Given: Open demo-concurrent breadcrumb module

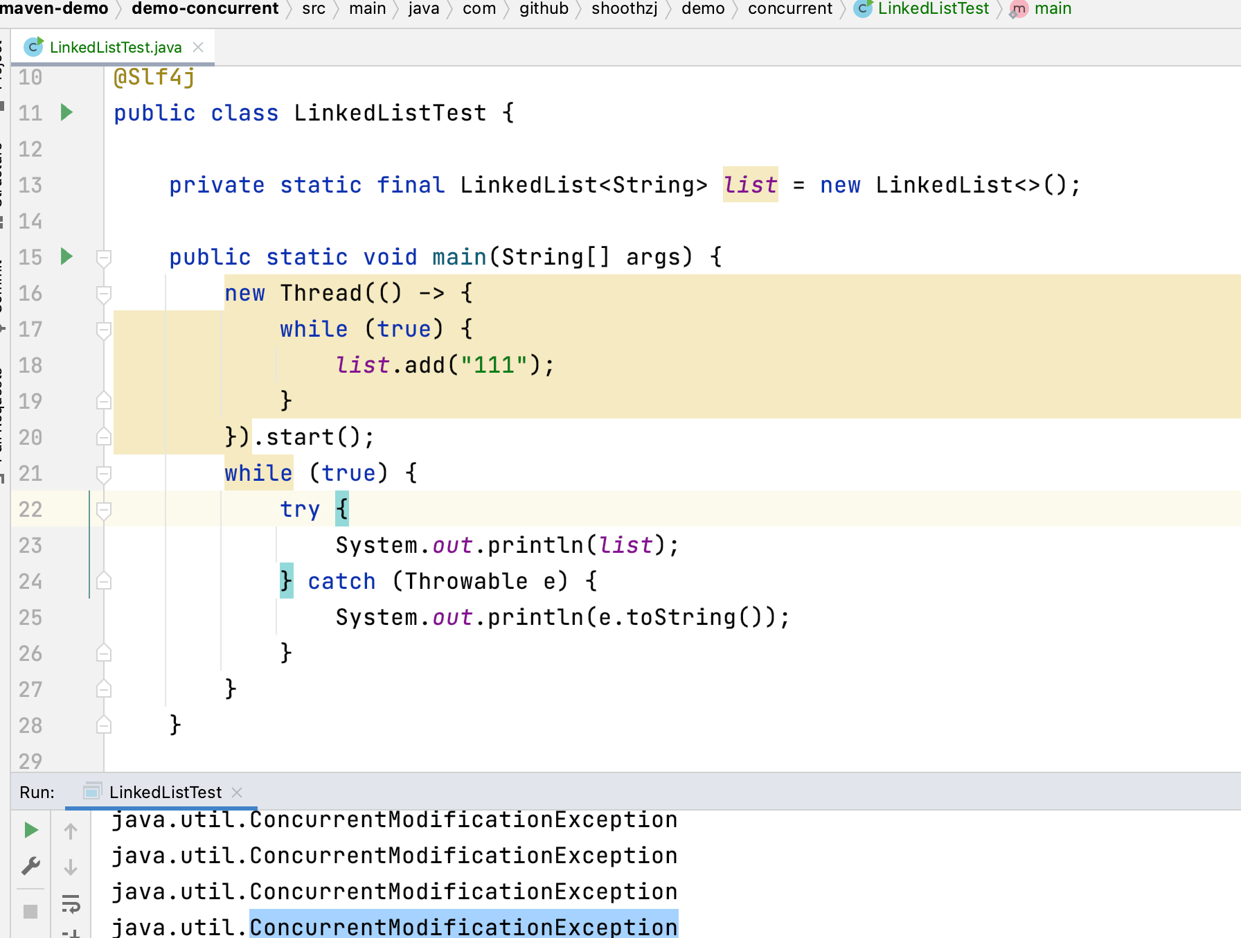Looking at the screenshot, I should coord(205,9).
